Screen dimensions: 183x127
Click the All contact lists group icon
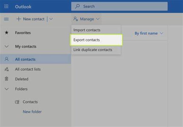point(7,69)
